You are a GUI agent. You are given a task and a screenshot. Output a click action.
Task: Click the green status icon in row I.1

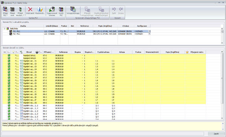[9, 61]
